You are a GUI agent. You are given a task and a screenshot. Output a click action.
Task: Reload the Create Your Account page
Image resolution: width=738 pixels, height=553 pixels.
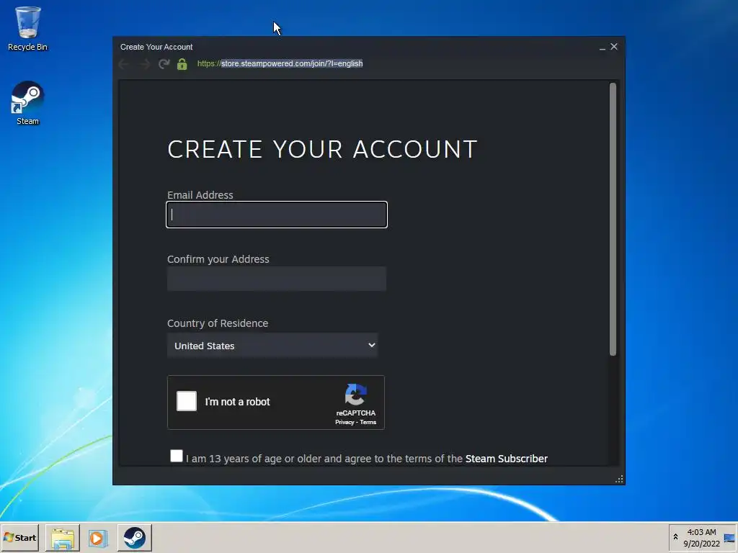pos(164,64)
